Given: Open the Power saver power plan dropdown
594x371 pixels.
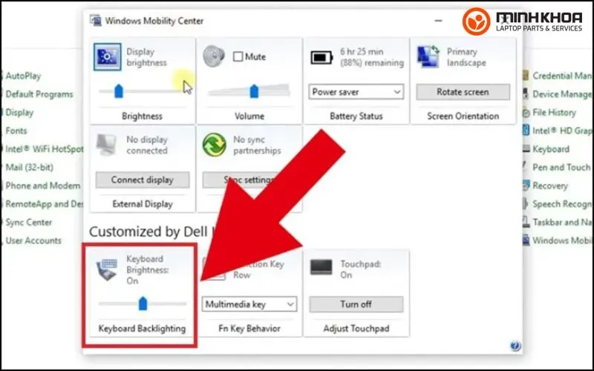Looking at the screenshot, I should (356, 92).
